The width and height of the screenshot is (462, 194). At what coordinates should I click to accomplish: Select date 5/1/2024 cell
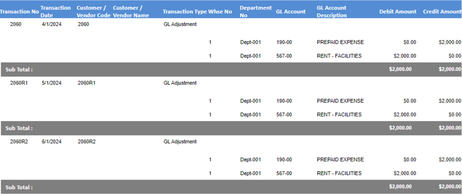pyautogui.click(x=51, y=83)
